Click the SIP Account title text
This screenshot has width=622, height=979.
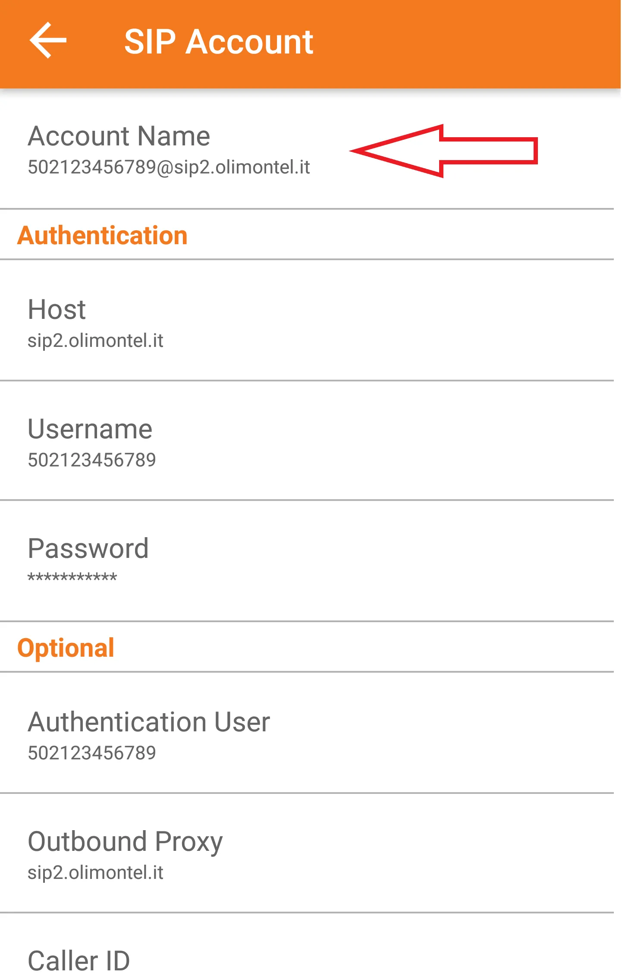point(218,42)
